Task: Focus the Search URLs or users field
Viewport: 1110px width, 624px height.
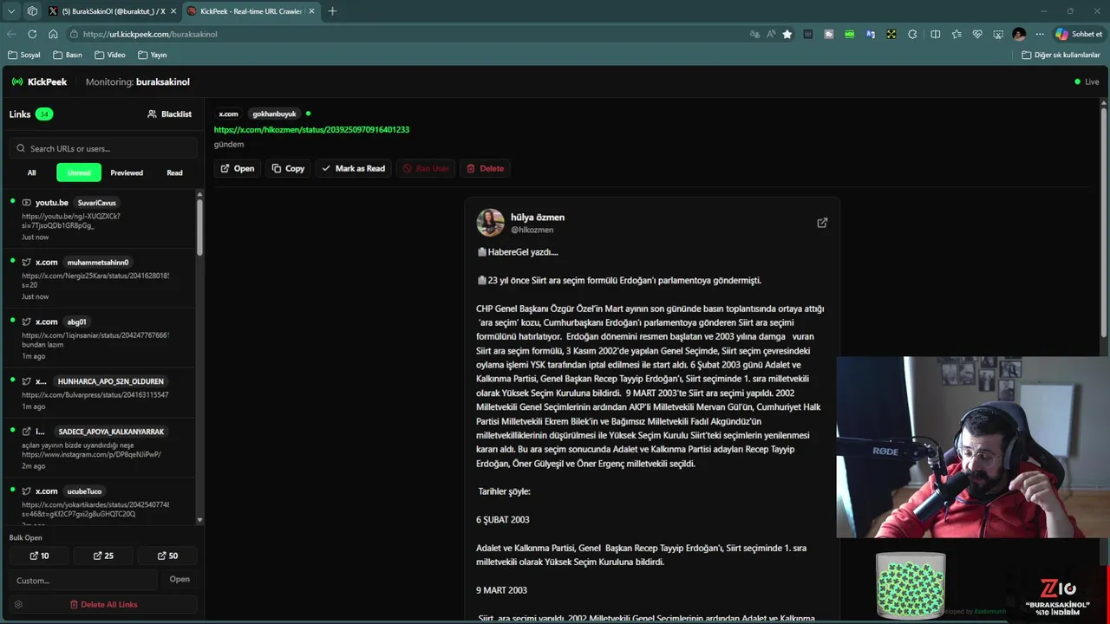Action: click(103, 148)
